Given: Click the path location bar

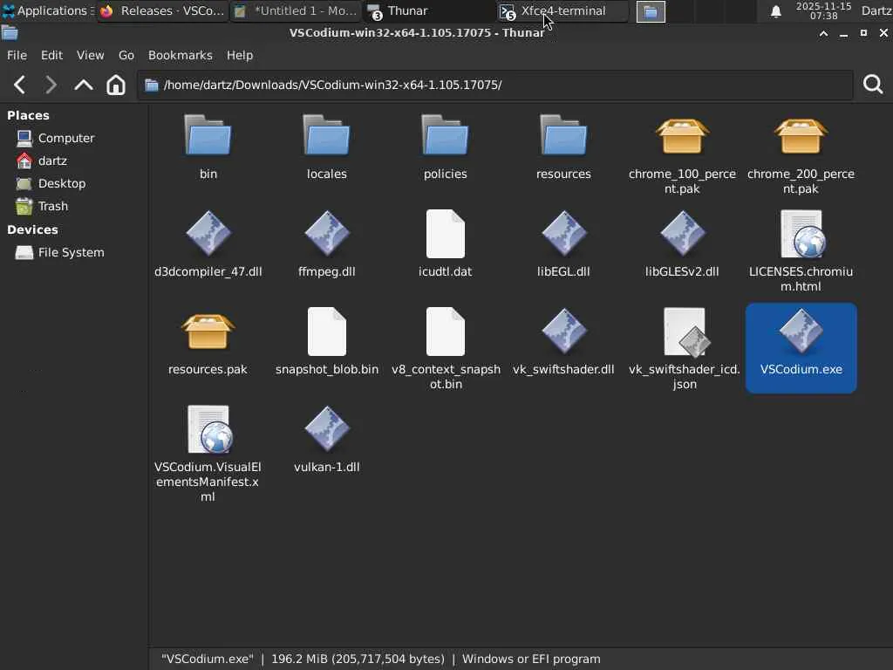Looking at the screenshot, I should [x=495, y=85].
